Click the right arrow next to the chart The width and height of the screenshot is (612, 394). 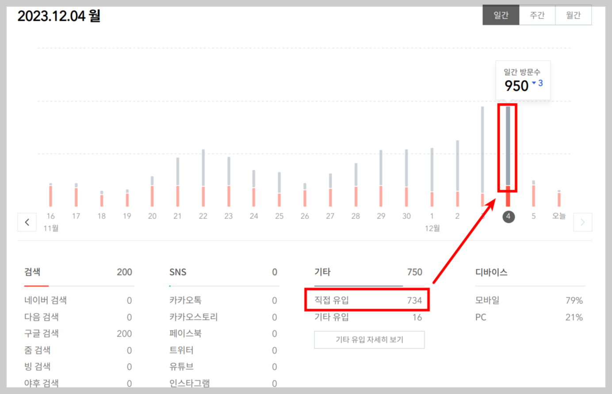click(x=583, y=222)
